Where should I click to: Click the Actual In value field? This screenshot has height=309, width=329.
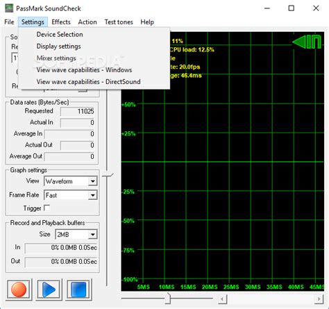[78, 123]
